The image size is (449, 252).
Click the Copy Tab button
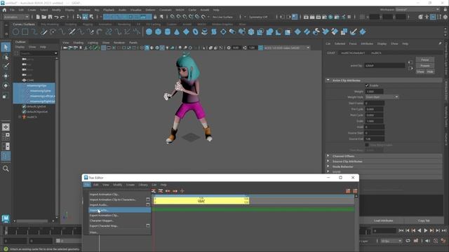(x=424, y=220)
